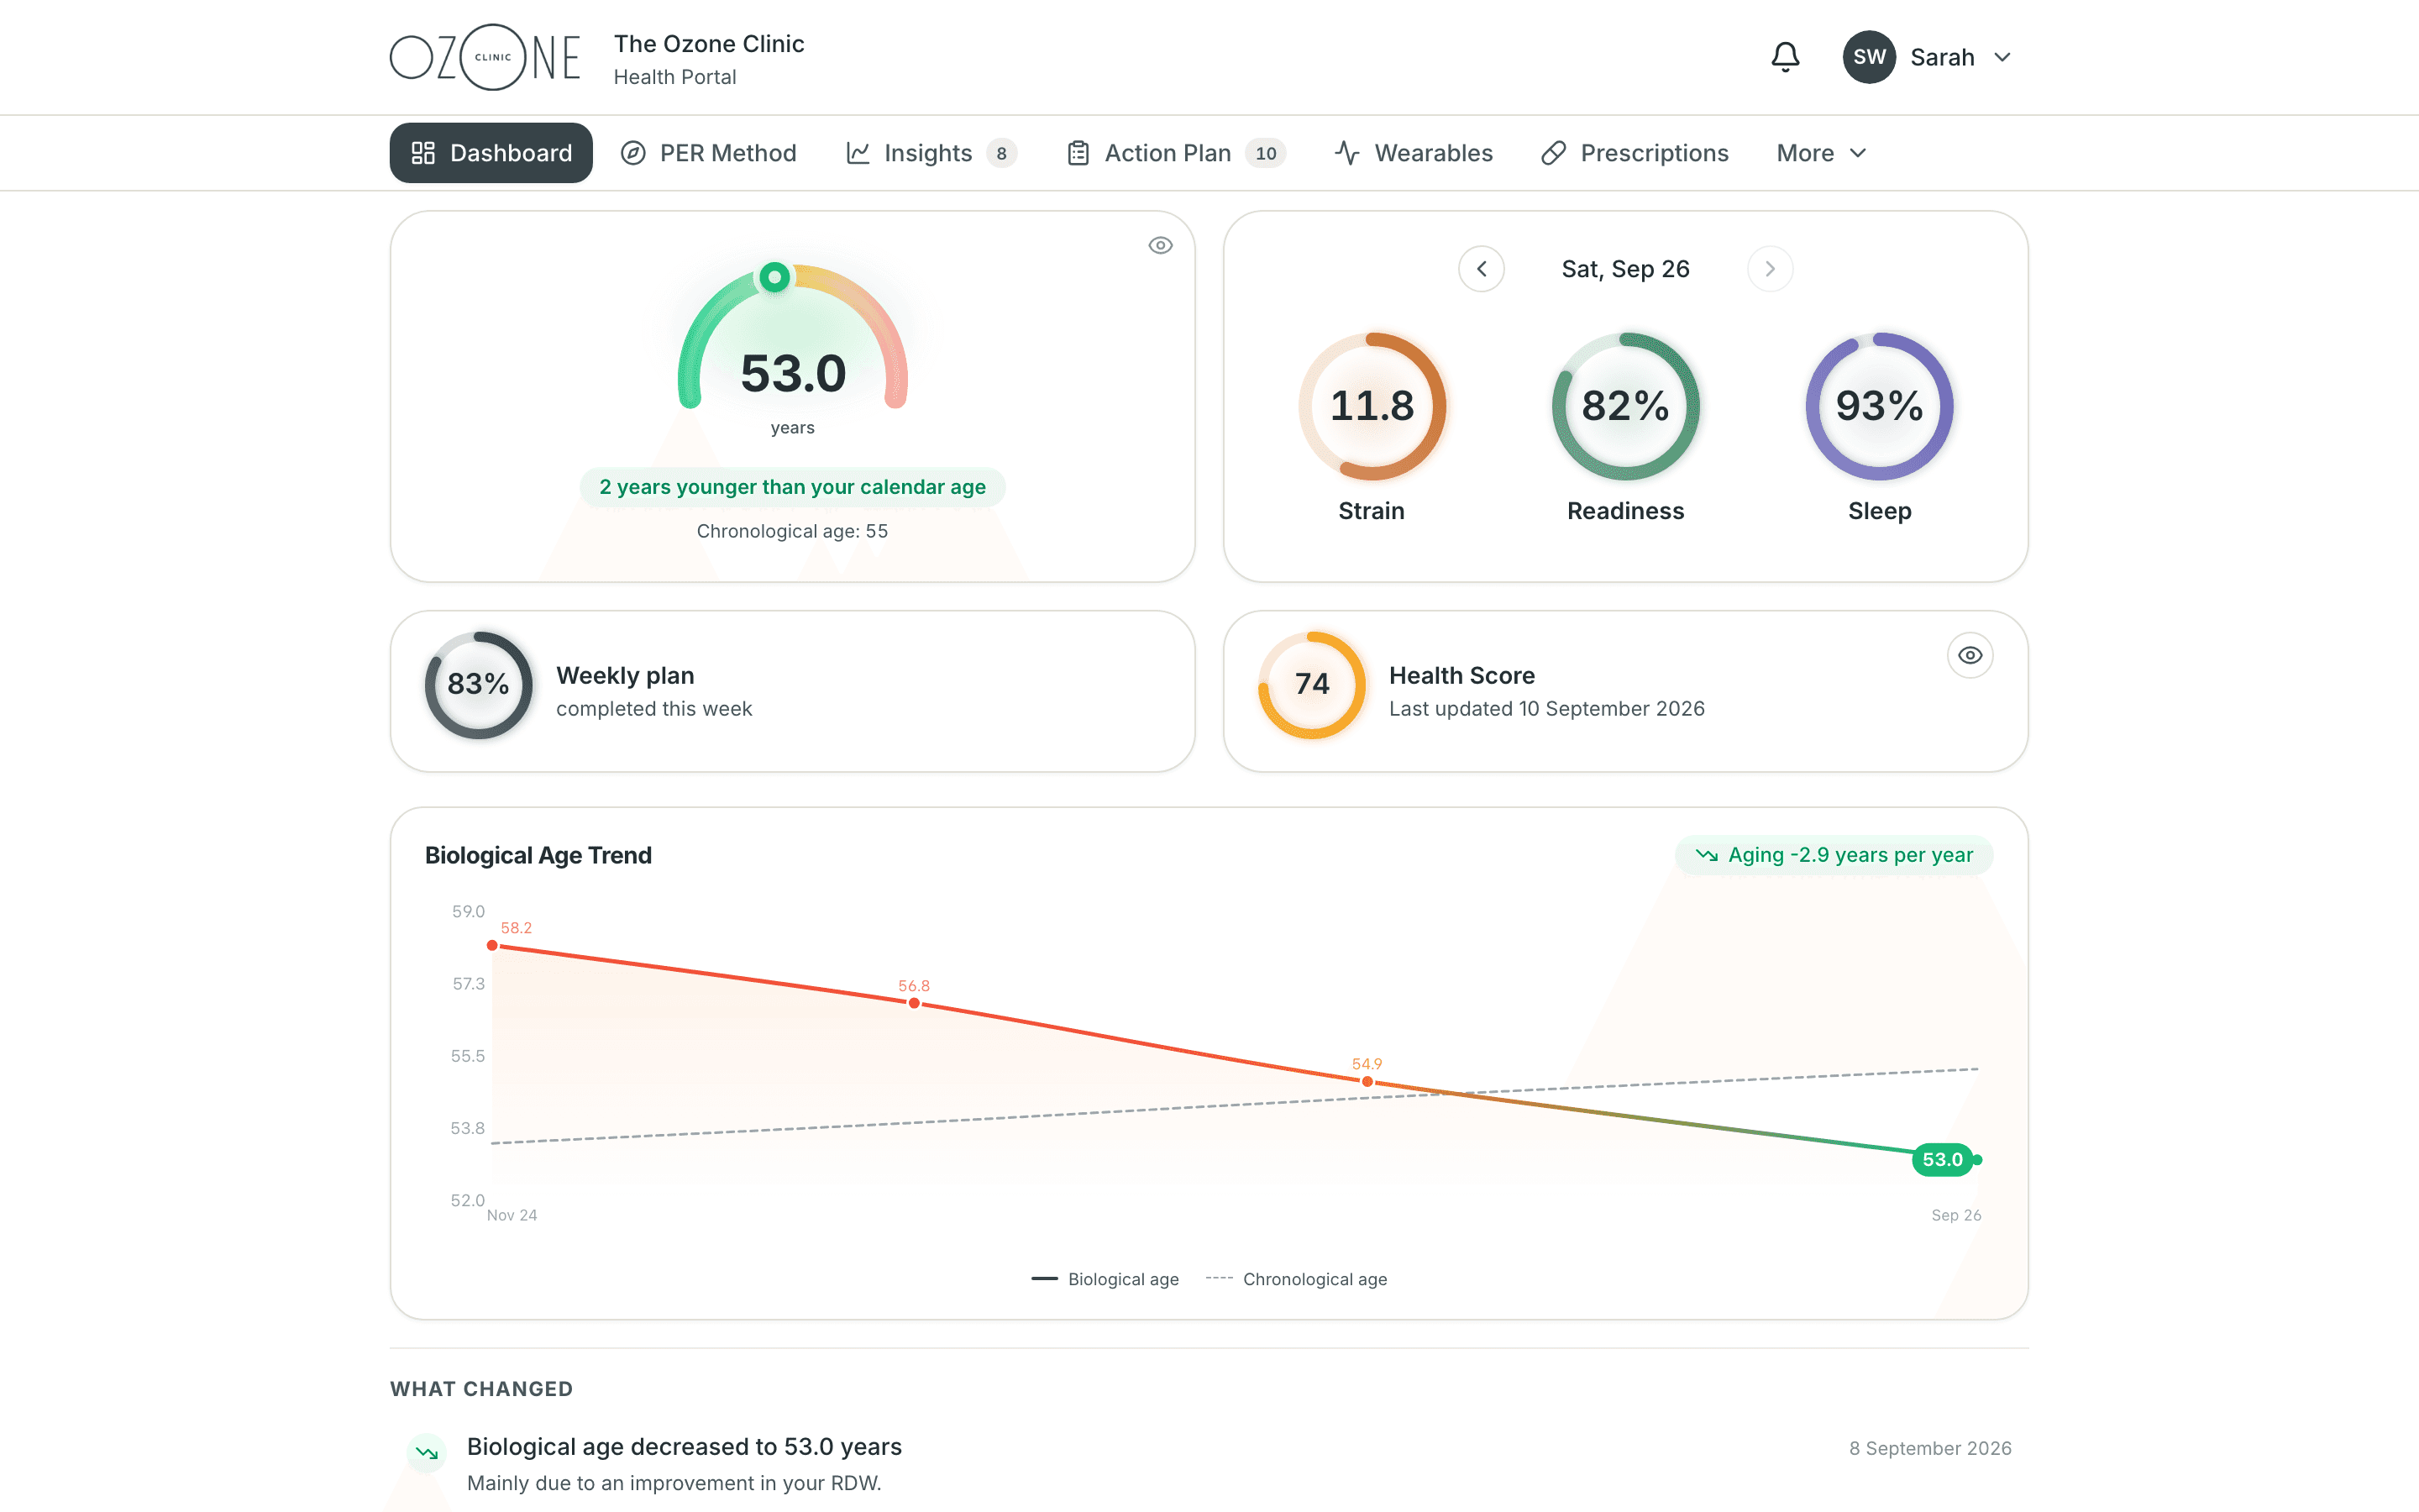Click the 53.0 years gauge value
Viewport: 2419px width, 1512px height.
point(793,373)
